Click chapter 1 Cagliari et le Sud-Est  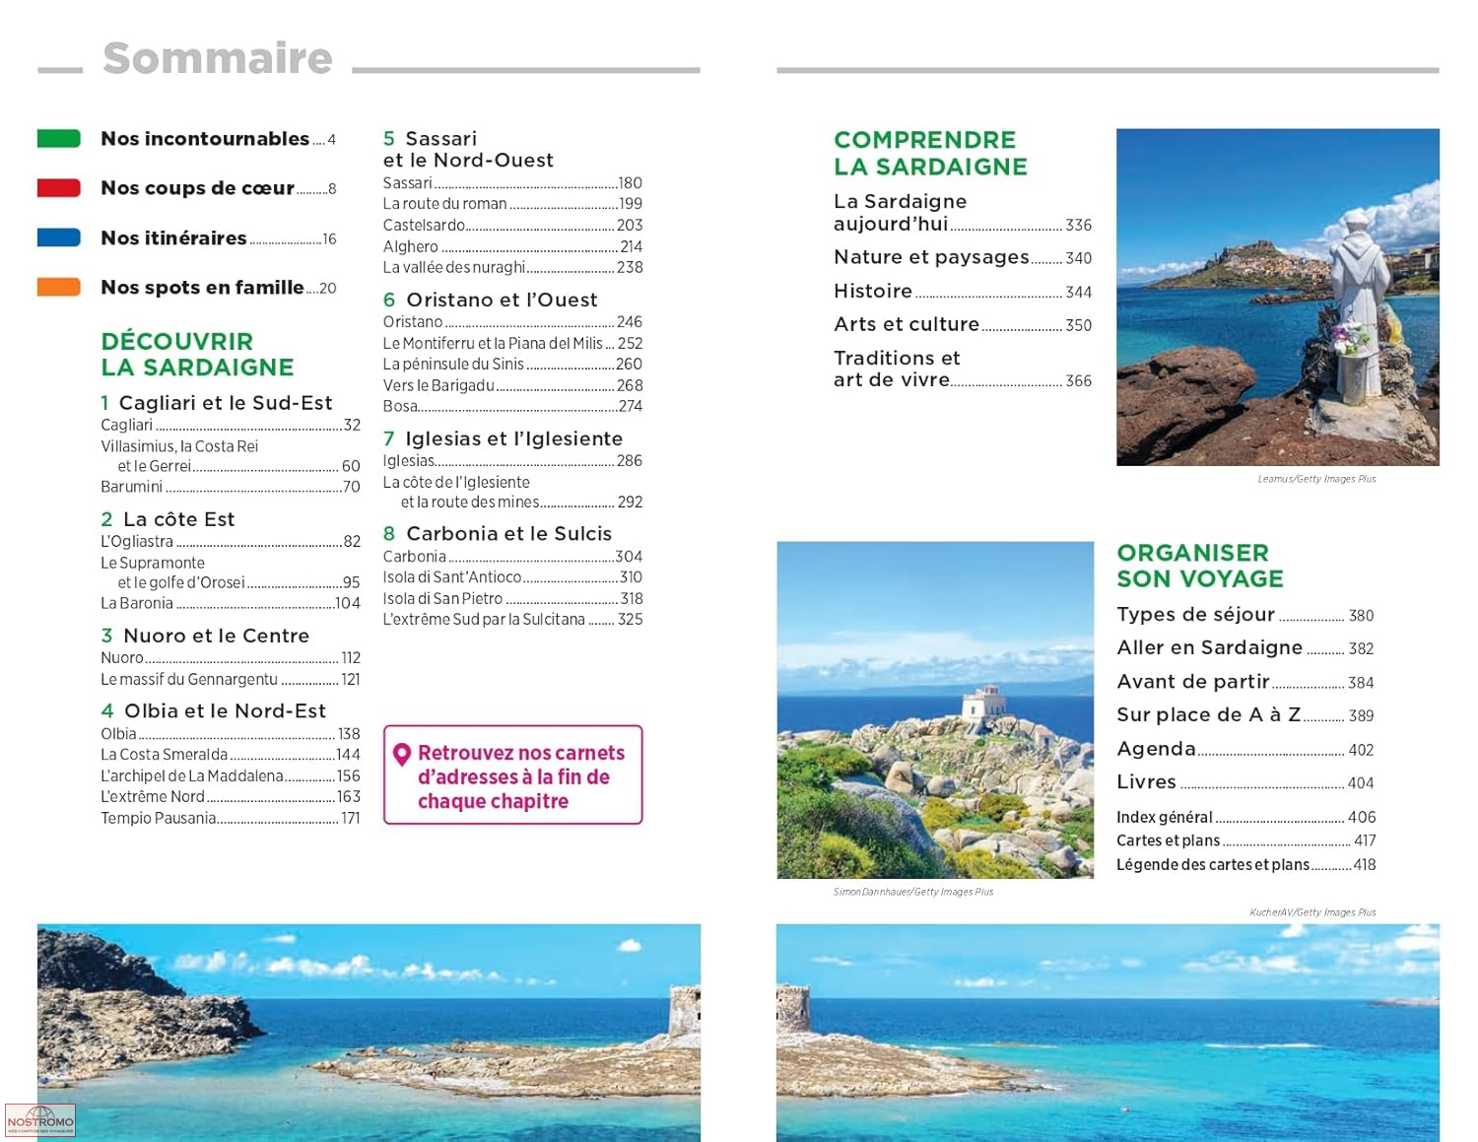(x=217, y=402)
